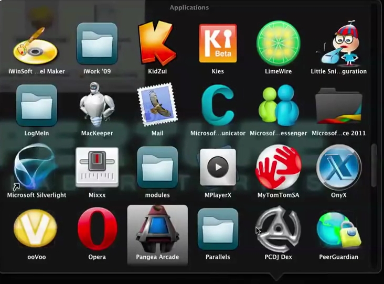Open the Parallels folder
Viewport: 384px width, 284px height.
218,229
